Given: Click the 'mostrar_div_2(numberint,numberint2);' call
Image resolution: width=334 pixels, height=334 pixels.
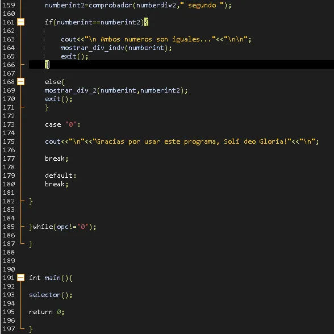Looking at the screenshot, I should point(116,90).
